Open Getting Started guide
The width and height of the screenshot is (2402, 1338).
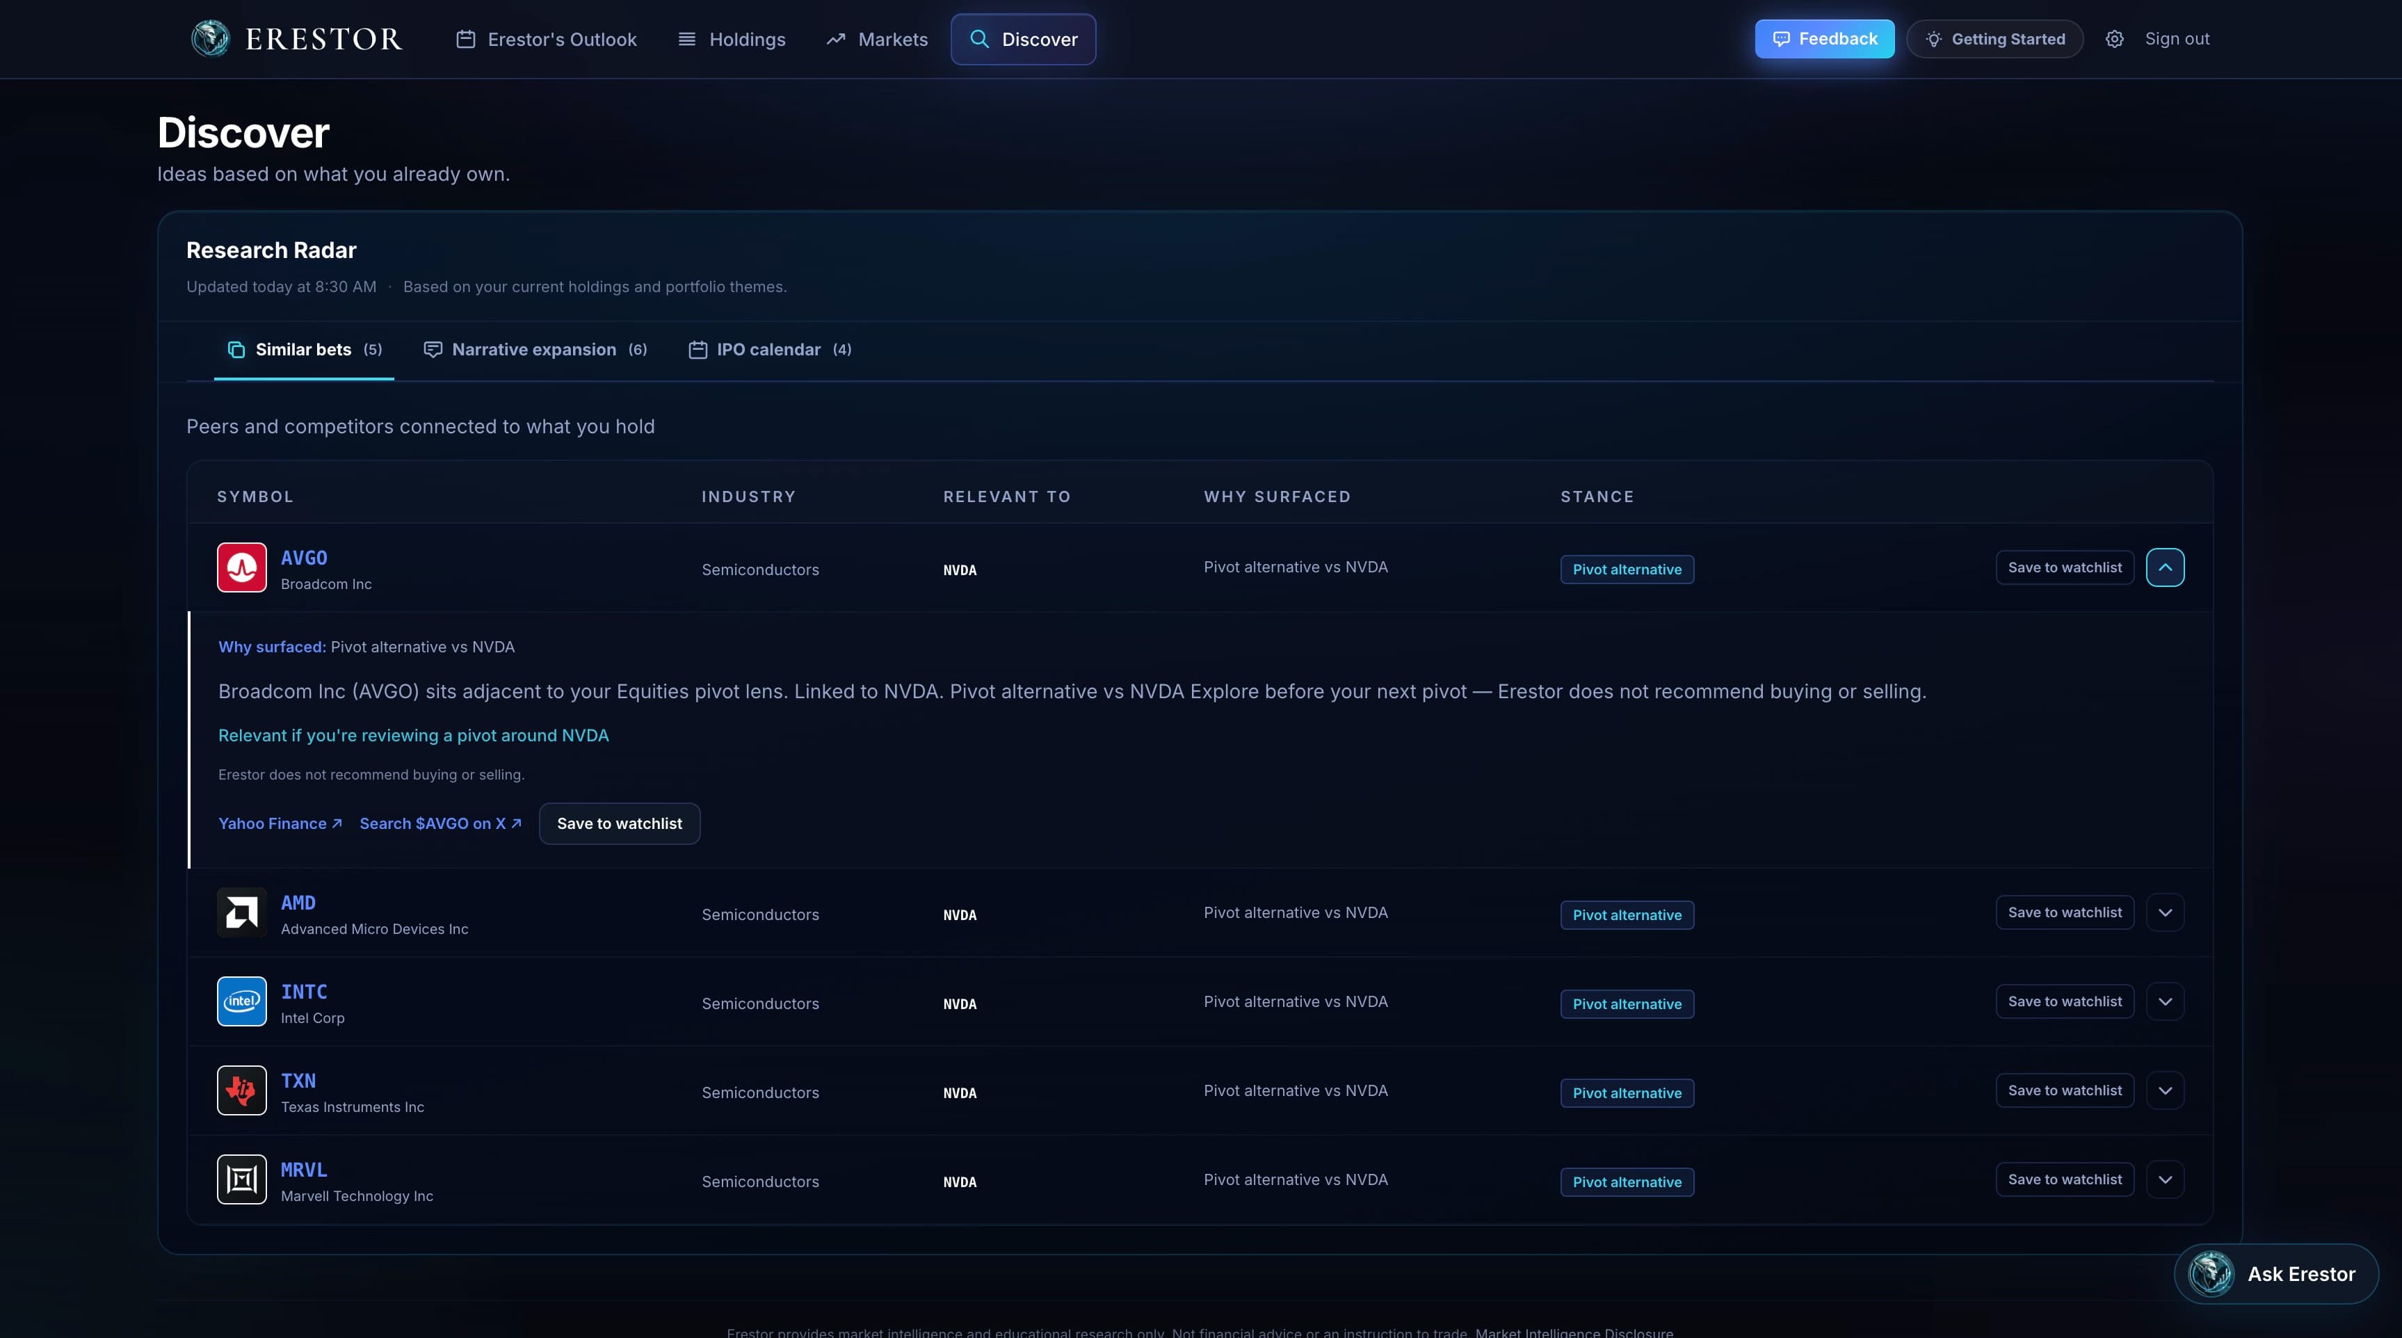(1994, 39)
